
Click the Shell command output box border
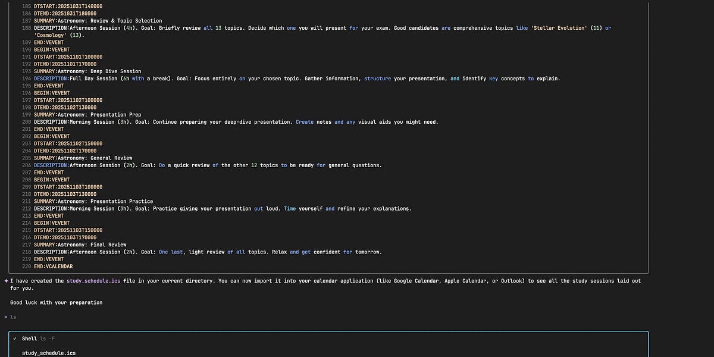point(330,330)
